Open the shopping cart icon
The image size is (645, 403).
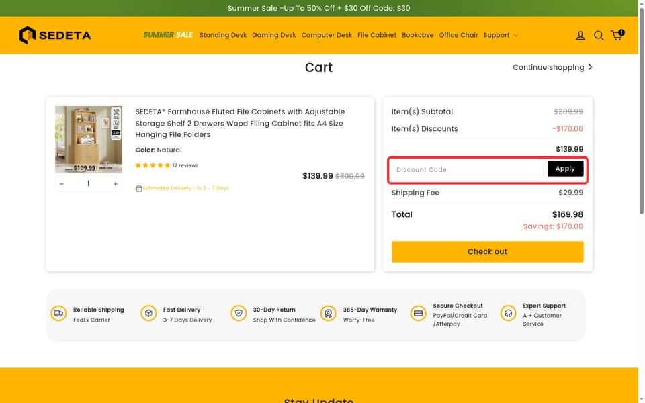coord(617,35)
